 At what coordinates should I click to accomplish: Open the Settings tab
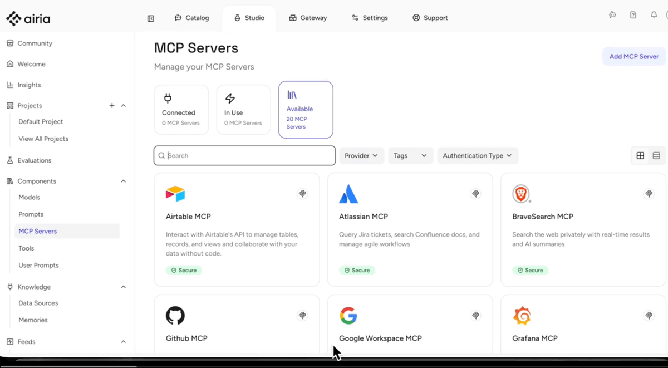point(370,18)
